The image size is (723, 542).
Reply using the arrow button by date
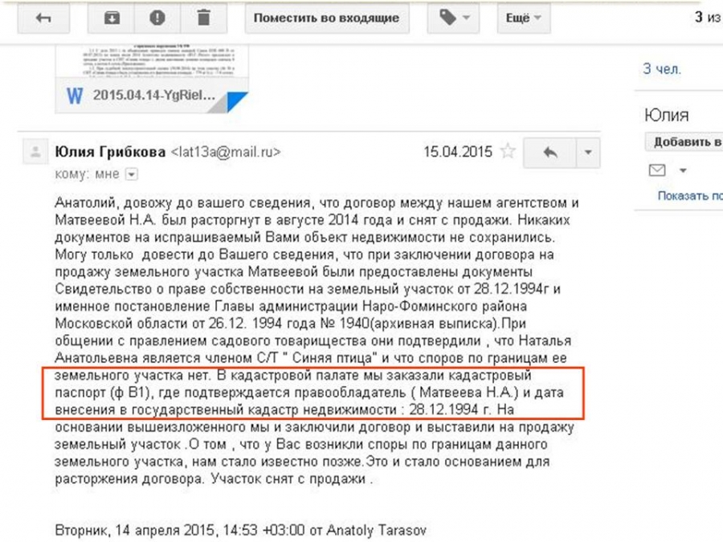coord(550,153)
